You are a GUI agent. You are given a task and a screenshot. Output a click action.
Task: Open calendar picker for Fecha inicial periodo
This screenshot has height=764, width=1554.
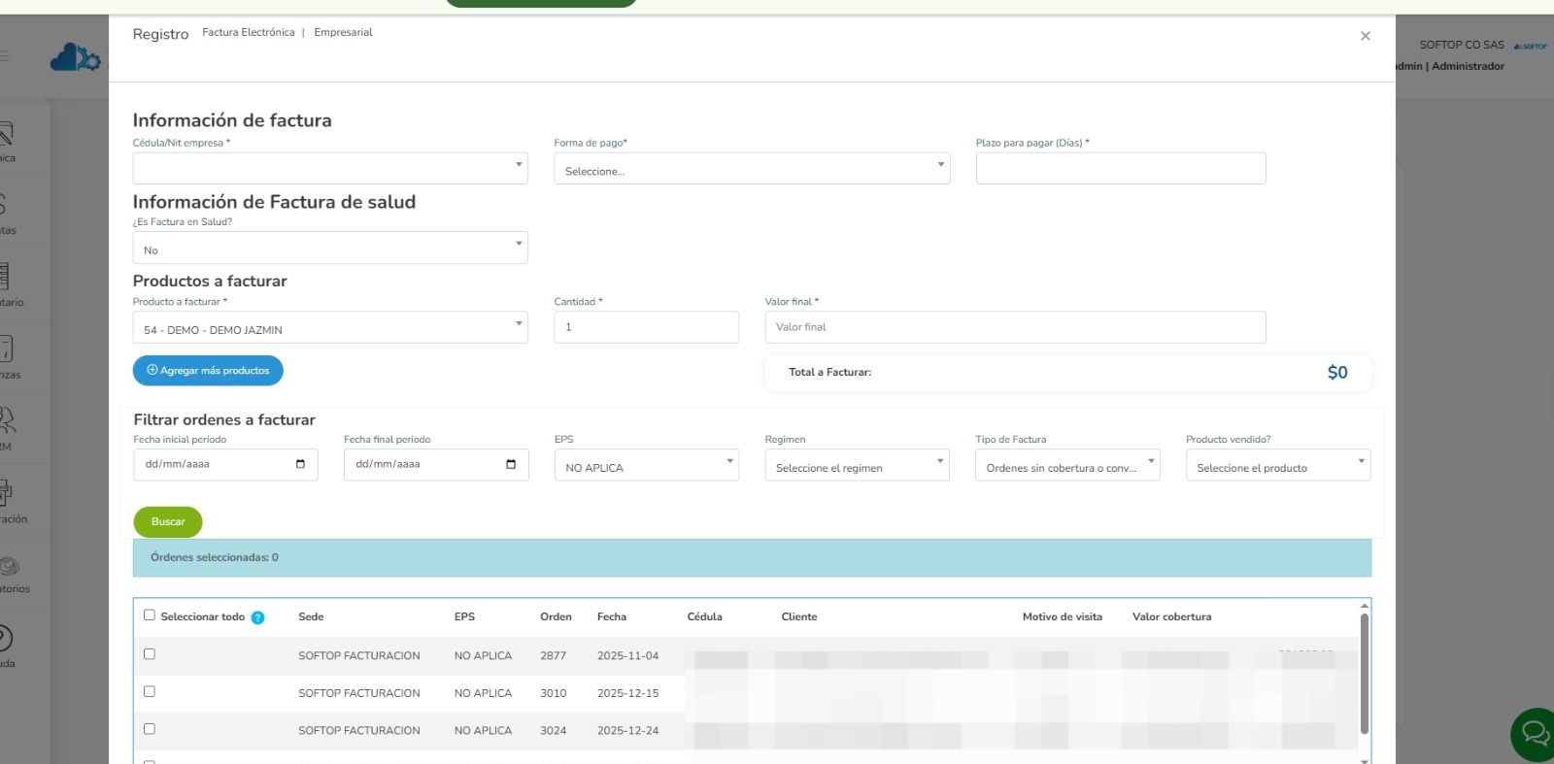[300, 464]
